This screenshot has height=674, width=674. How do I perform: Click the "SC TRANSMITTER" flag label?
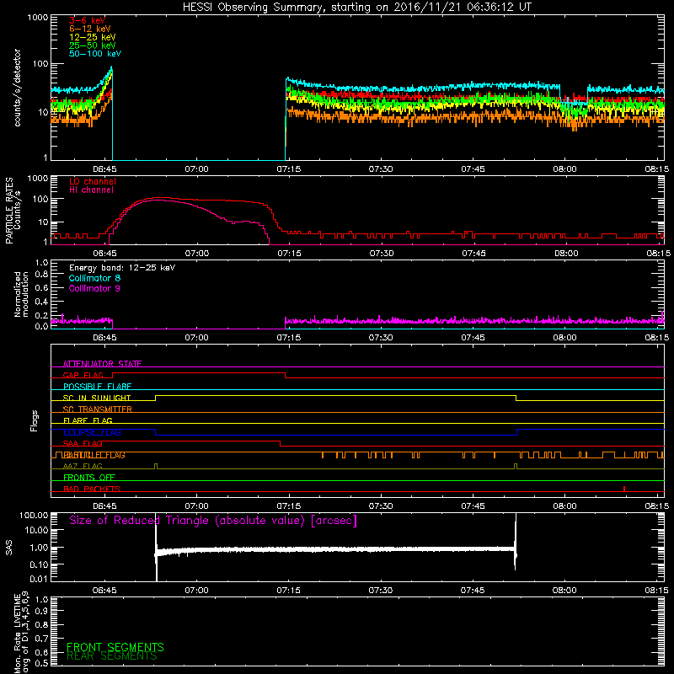coord(98,409)
